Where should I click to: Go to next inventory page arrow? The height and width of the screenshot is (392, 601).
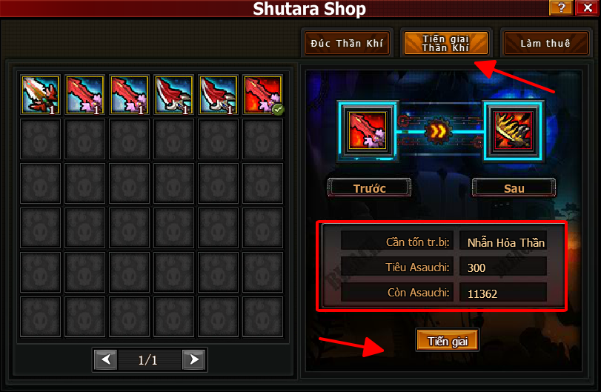click(x=193, y=359)
